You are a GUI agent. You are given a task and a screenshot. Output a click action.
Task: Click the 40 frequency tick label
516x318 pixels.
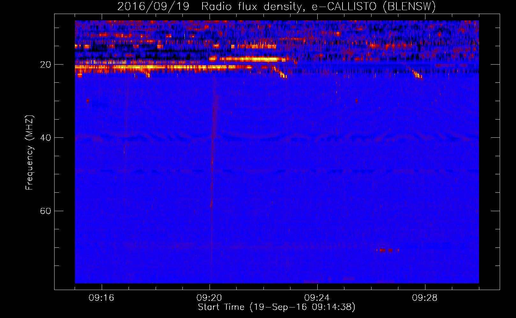click(x=46, y=138)
